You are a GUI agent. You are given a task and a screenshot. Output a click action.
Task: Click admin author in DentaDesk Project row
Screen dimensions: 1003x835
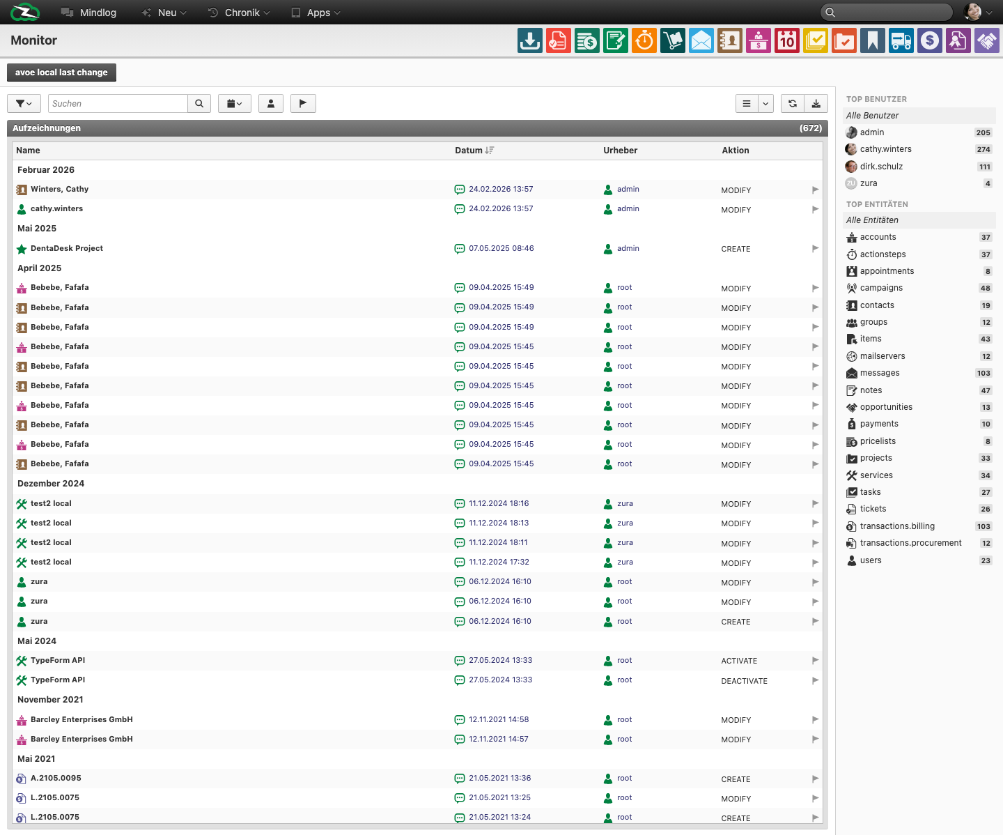coord(628,248)
